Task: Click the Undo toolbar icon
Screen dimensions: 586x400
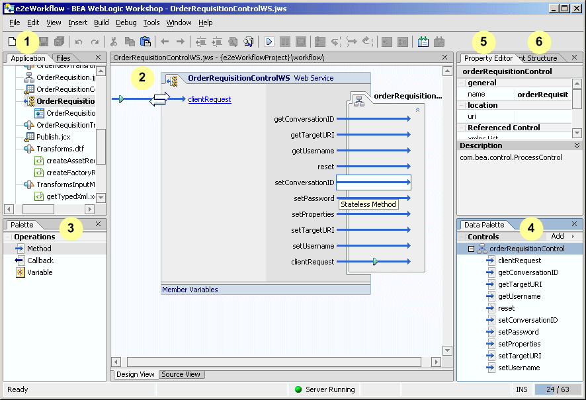Action: click(x=79, y=42)
